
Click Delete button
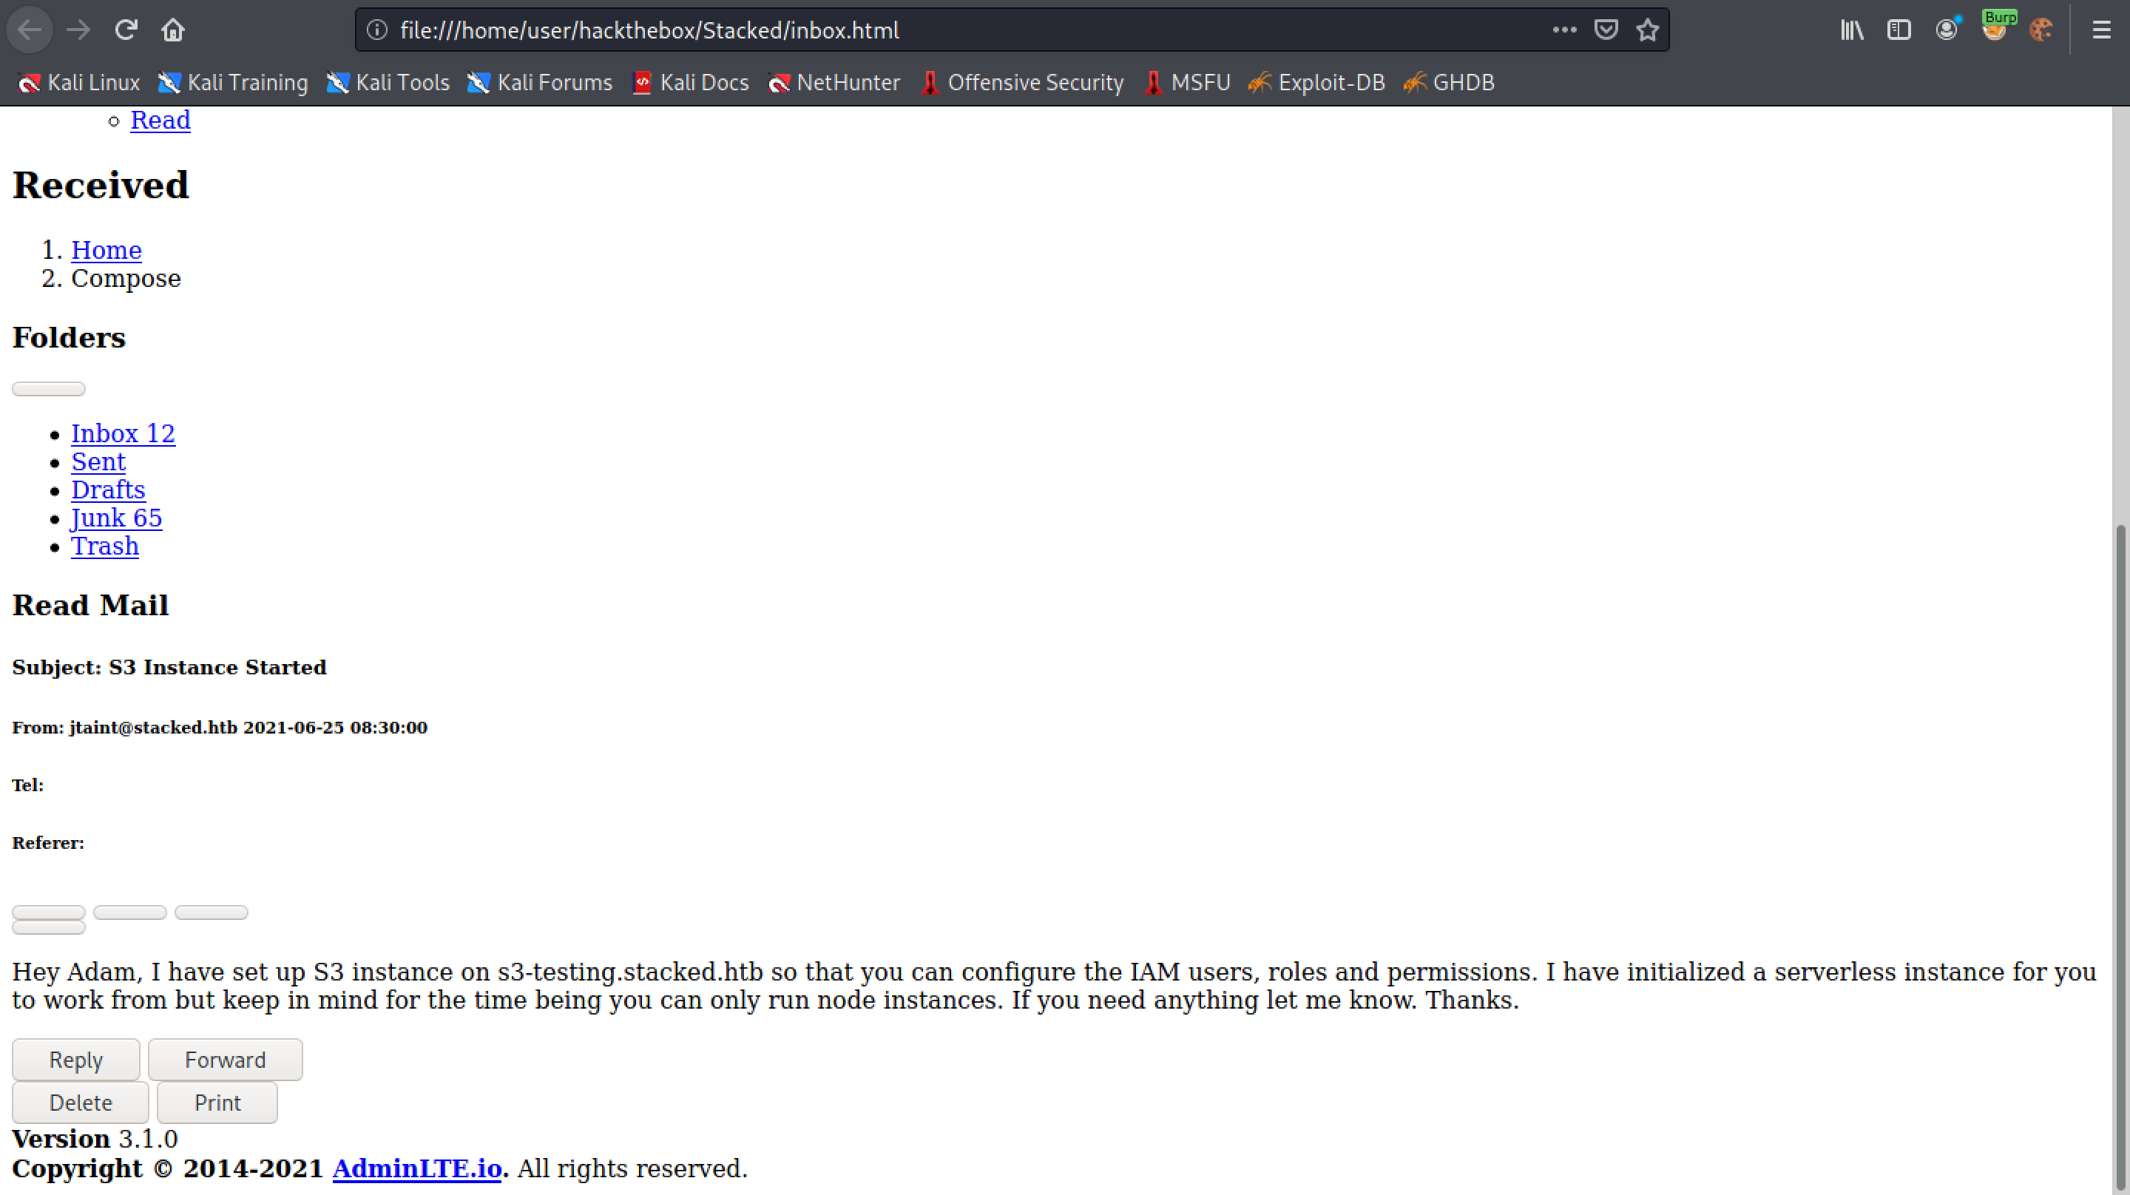pyautogui.click(x=80, y=1103)
